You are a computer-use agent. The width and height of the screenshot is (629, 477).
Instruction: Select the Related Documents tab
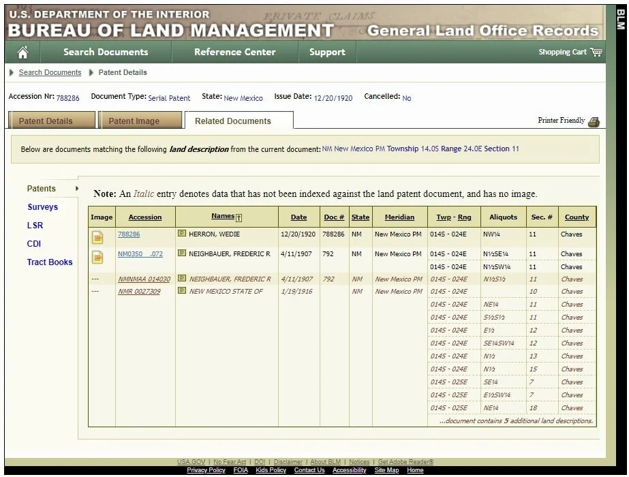(239, 121)
